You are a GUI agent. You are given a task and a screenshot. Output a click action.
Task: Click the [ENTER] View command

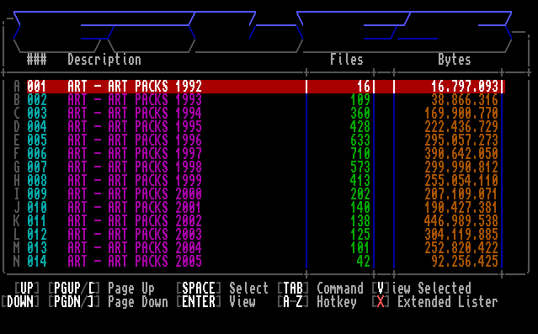tap(216, 302)
